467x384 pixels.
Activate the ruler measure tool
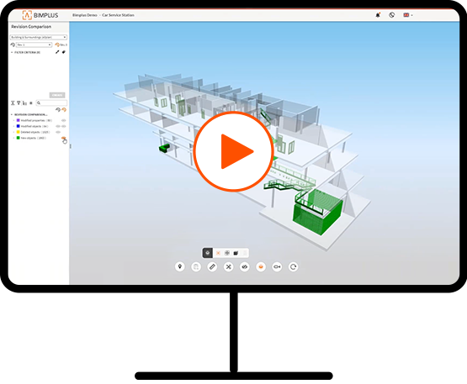[x=212, y=267]
